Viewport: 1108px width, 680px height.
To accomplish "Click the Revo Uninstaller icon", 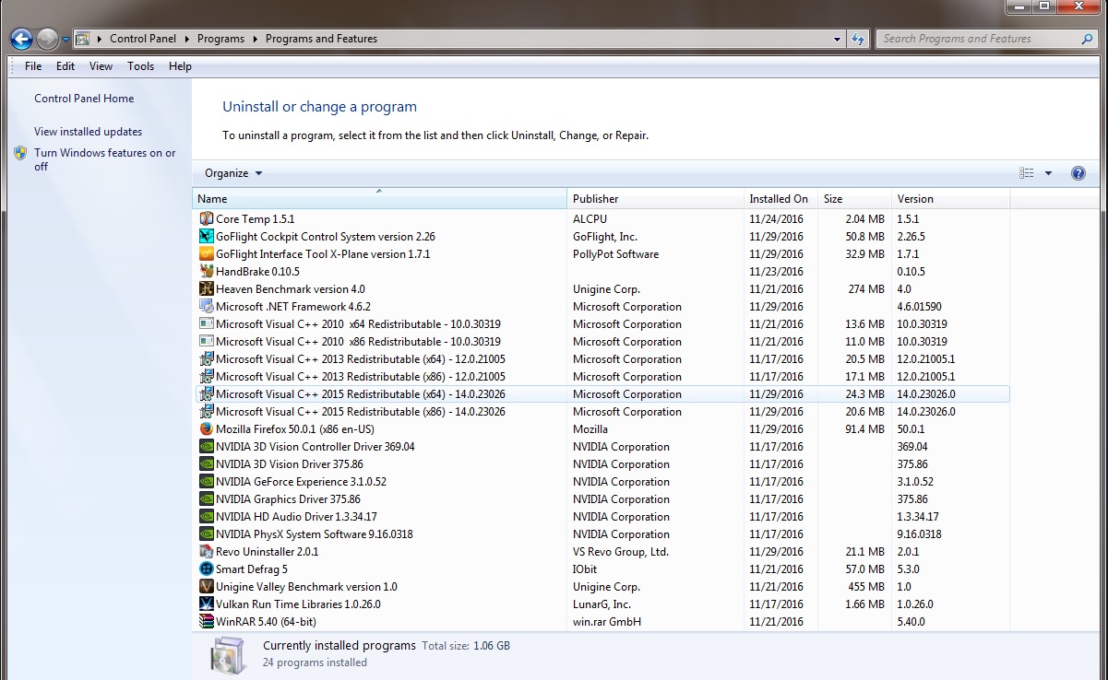I will pyautogui.click(x=207, y=552).
